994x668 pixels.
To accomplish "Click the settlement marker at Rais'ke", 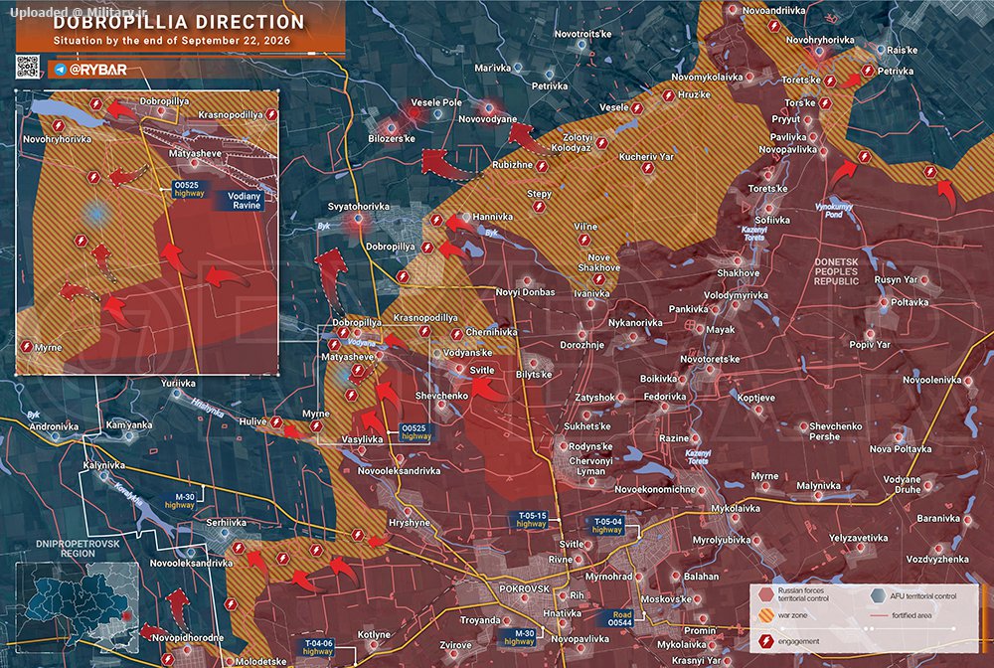I will click(x=881, y=50).
